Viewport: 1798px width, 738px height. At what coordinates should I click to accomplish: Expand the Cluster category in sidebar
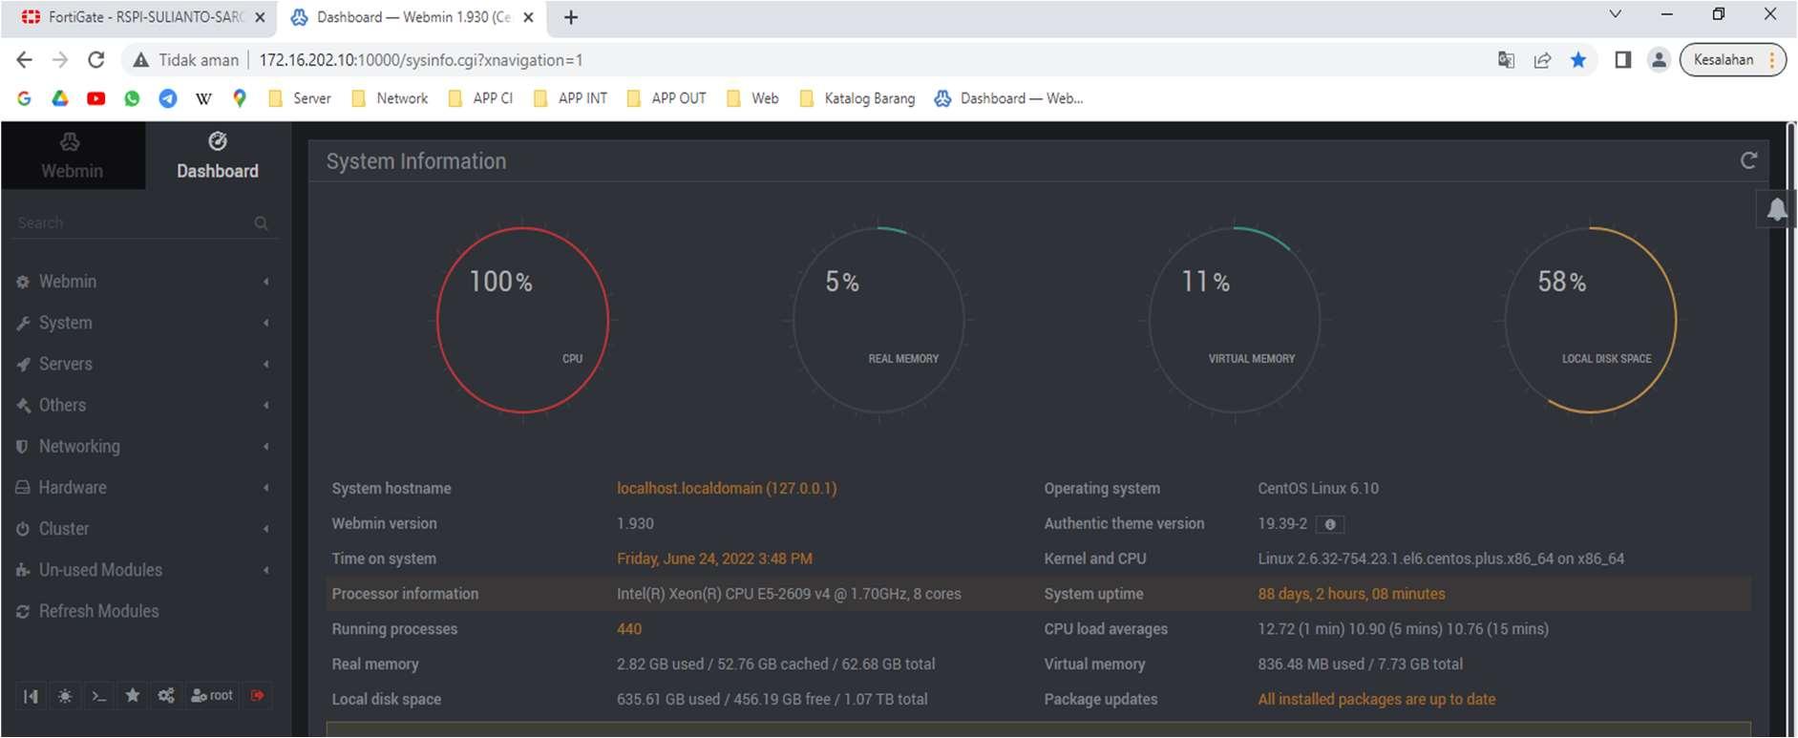pyautogui.click(x=143, y=528)
